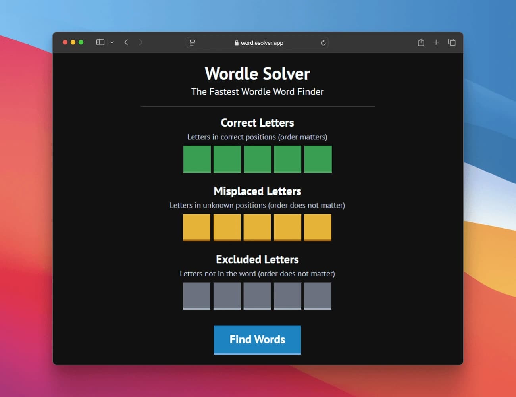516x397 pixels.
Task: Click the Find Words button
Action: pyautogui.click(x=257, y=339)
